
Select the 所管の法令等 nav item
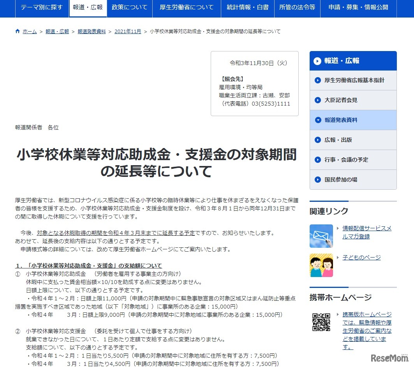297,7
